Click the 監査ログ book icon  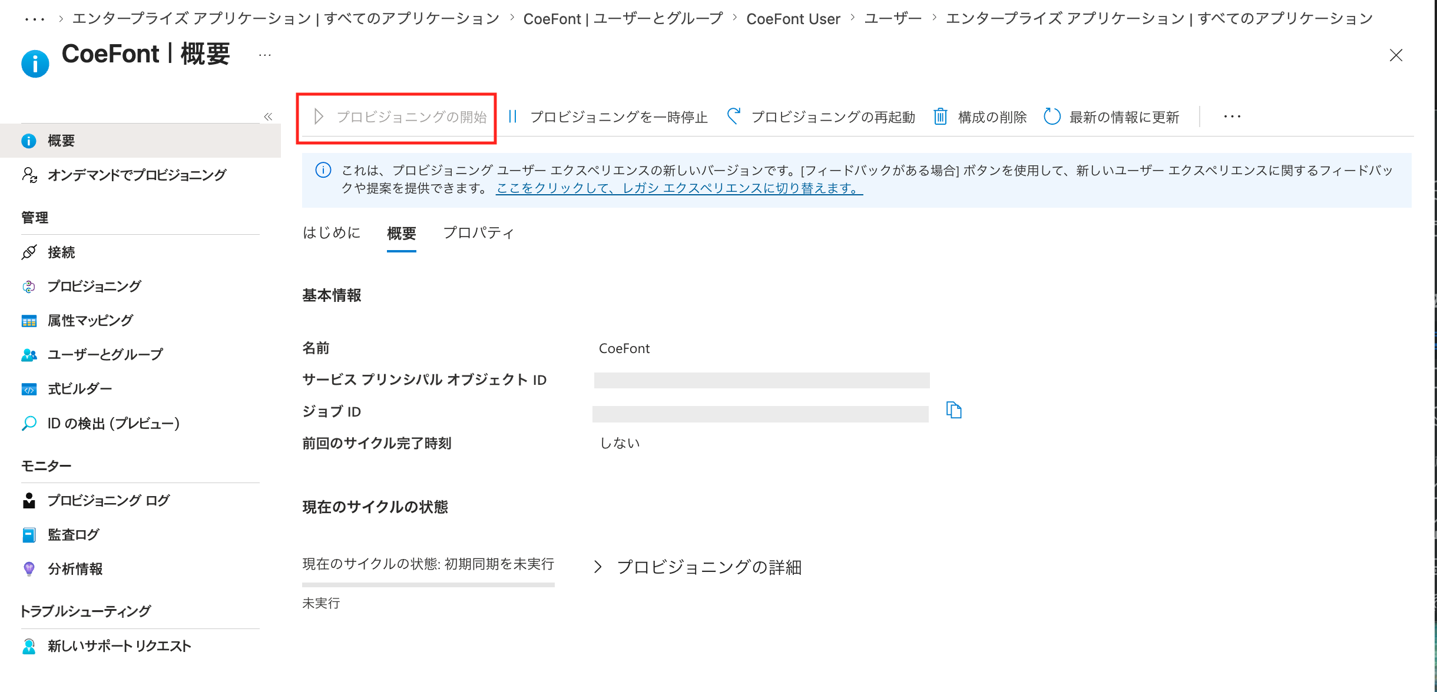(x=29, y=534)
